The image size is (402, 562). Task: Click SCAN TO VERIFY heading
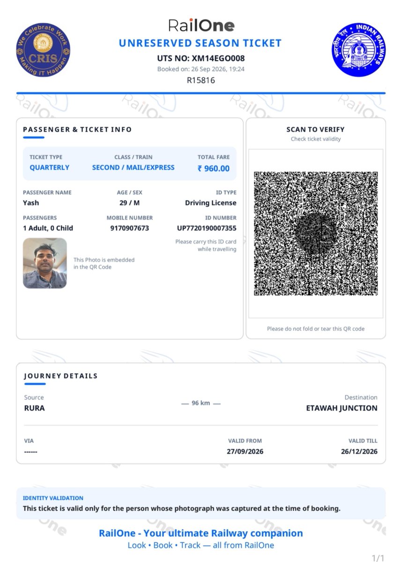[315, 130]
